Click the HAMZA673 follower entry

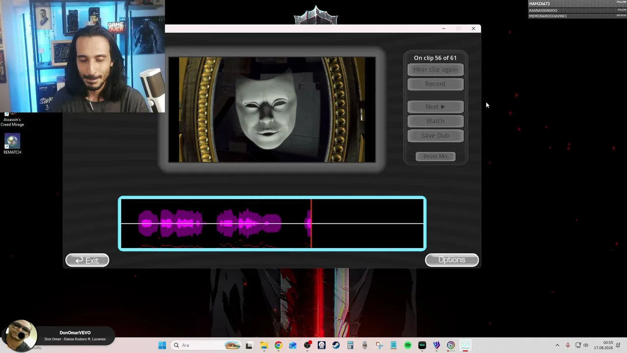click(x=578, y=3)
